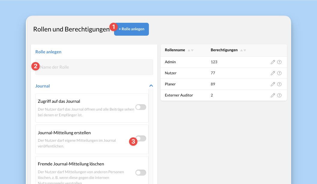Image resolution: width=317 pixels, height=184 pixels.
Task: Edit the Nutzer role via pencil icon
Action: coord(273,73)
